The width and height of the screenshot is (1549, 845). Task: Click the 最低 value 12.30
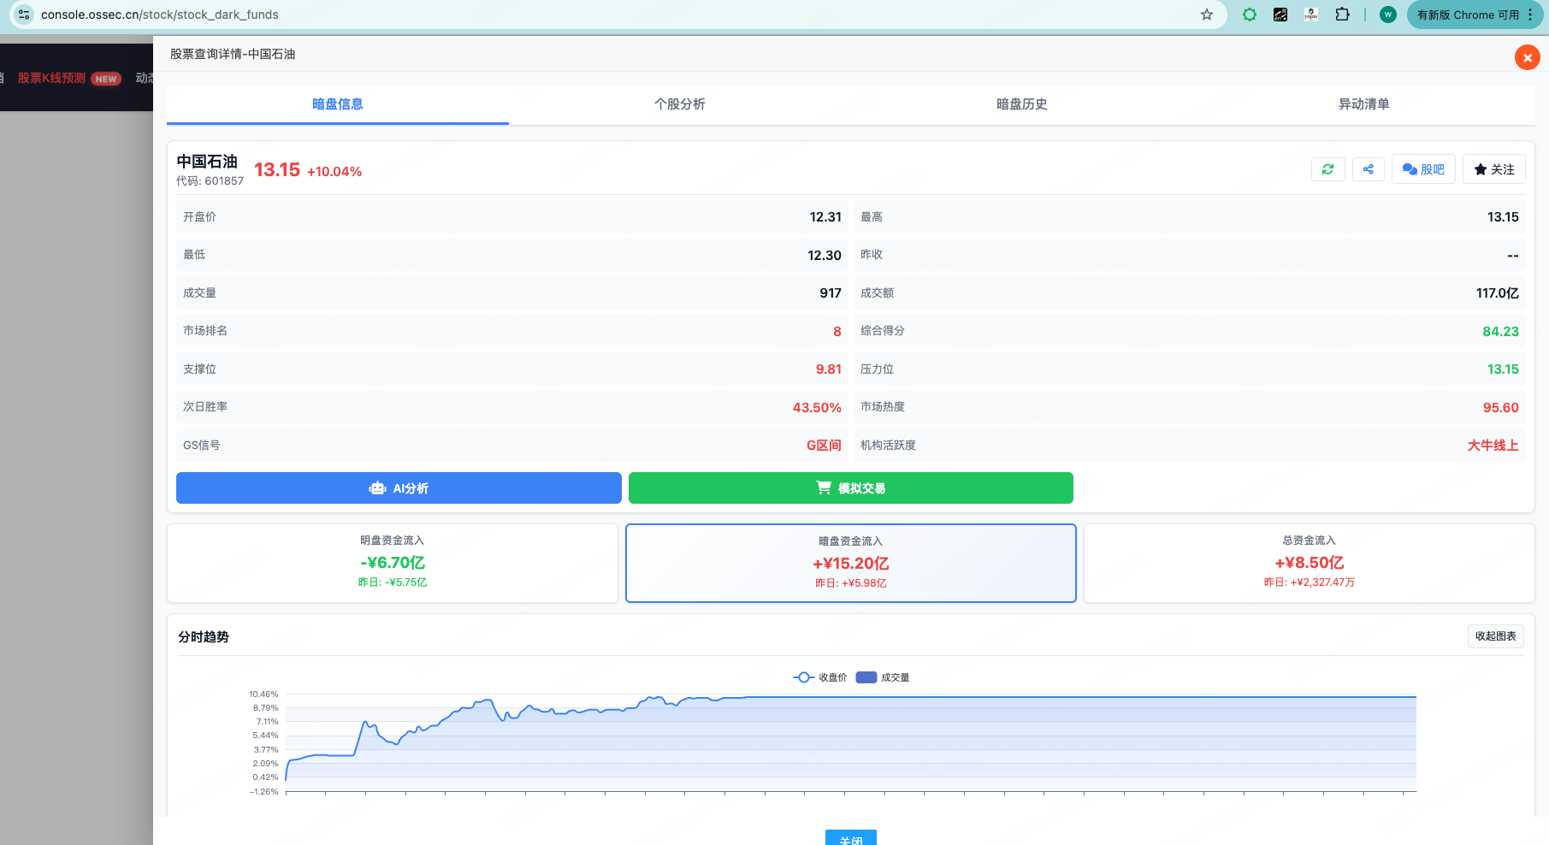[x=825, y=255]
